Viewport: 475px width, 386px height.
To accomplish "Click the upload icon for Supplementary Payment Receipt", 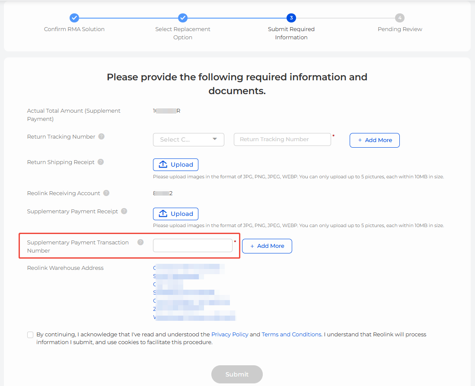I will tap(163, 214).
